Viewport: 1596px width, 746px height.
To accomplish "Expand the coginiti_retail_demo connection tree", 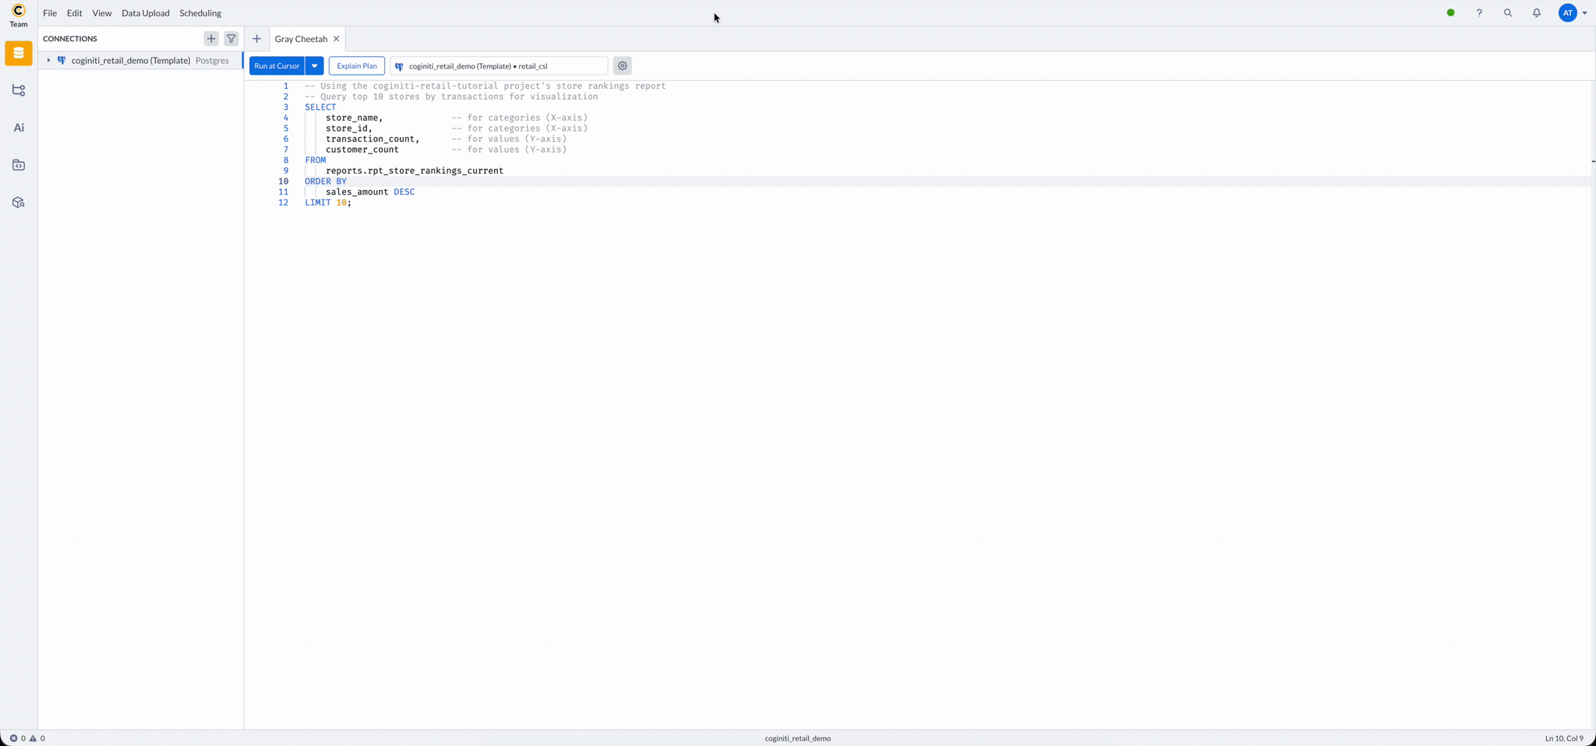I will point(48,60).
